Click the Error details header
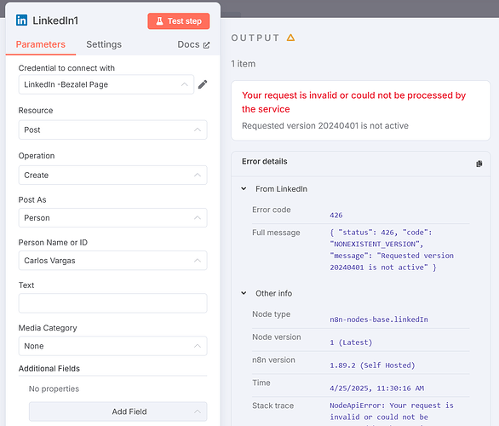499x426 pixels. 265,161
